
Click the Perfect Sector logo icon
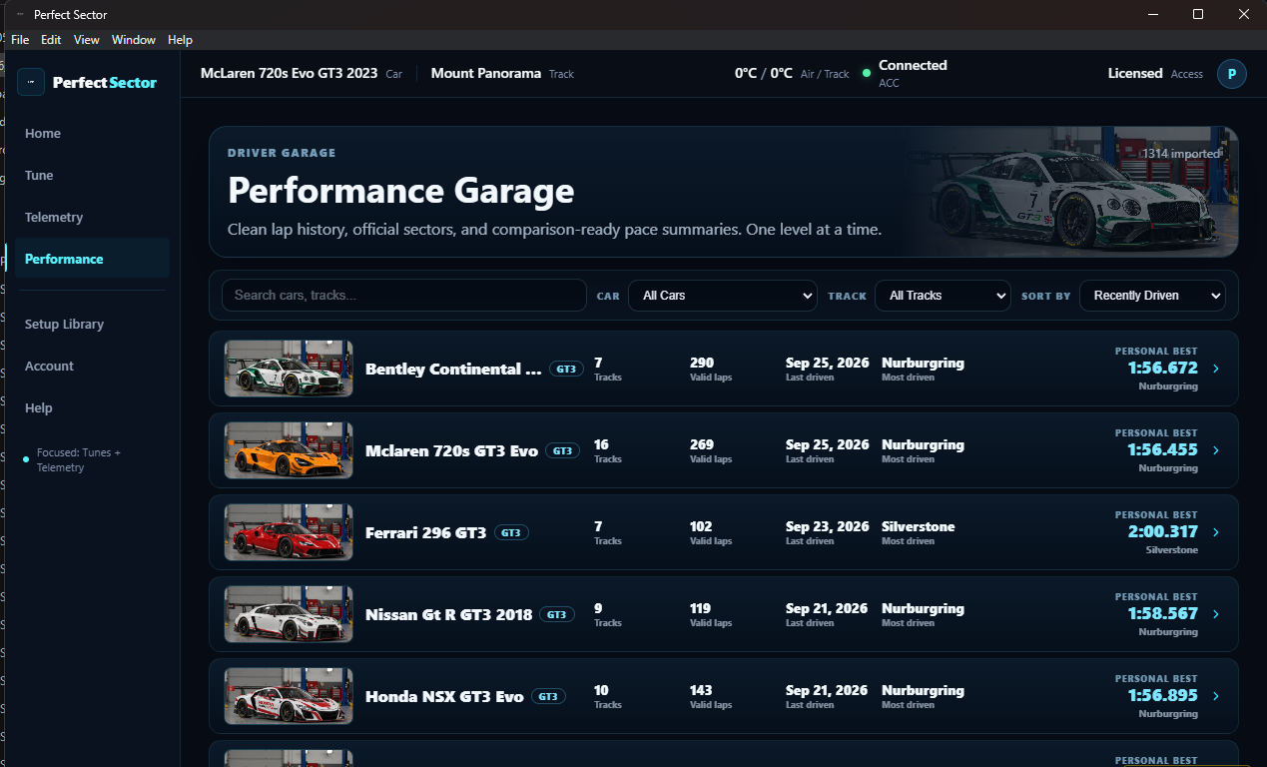[x=31, y=82]
